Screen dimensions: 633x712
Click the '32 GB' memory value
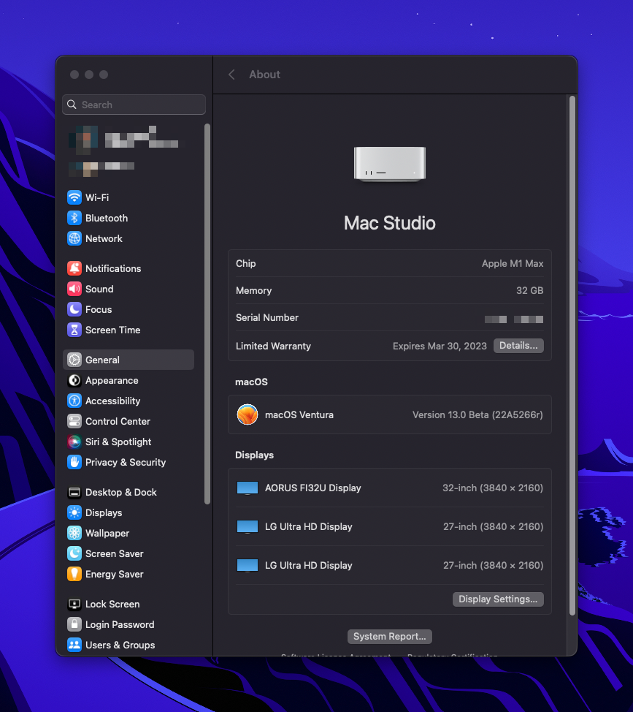(529, 291)
